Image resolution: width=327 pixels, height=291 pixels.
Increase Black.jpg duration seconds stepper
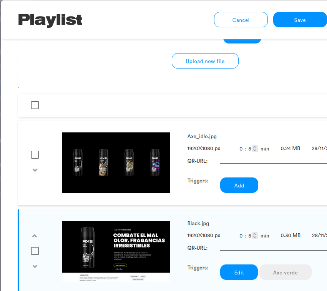click(255, 234)
